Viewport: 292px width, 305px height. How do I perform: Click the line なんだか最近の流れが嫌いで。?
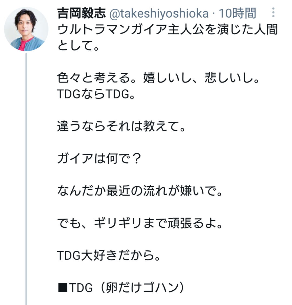click(140, 191)
